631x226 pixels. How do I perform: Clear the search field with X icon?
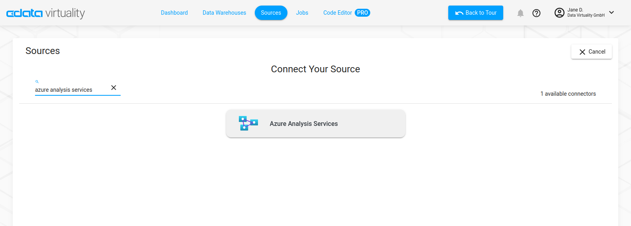point(113,88)
